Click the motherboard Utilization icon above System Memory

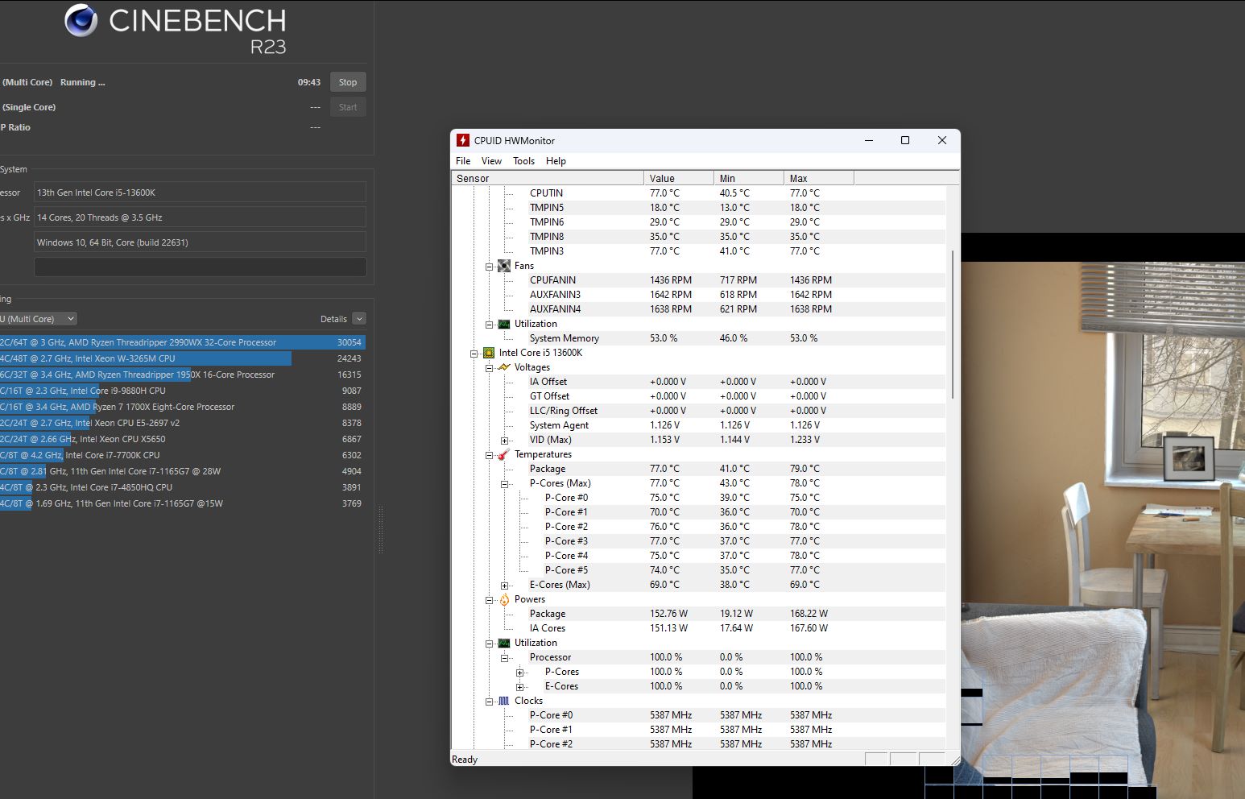coord(504,324)
